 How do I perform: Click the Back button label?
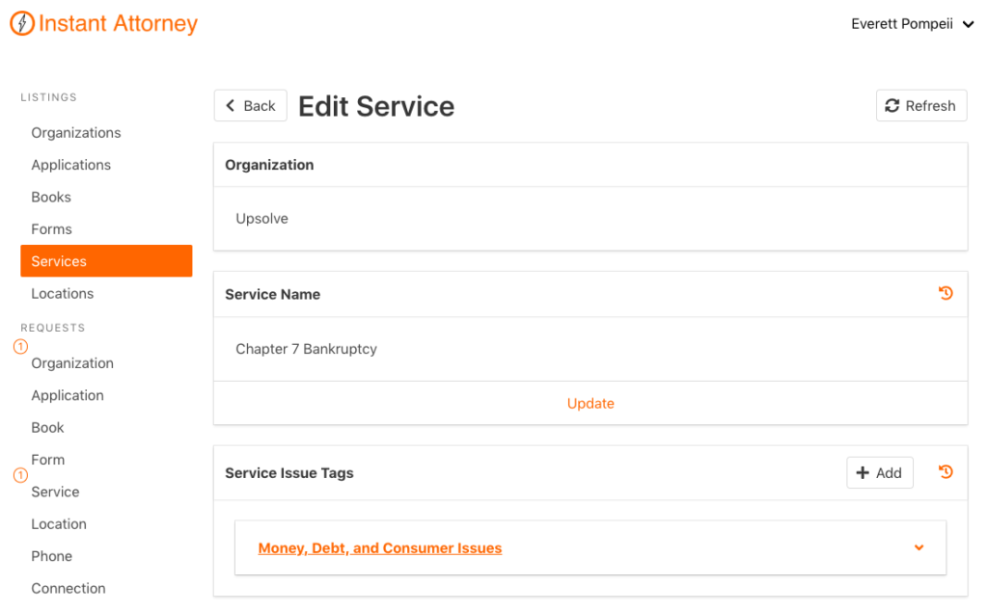click(x=260, y=106)
